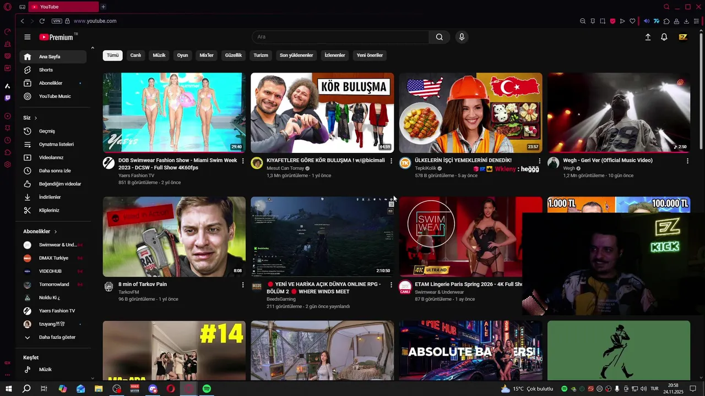
Task: Select the Güzellik filter chip
Action: coord(234,55)
